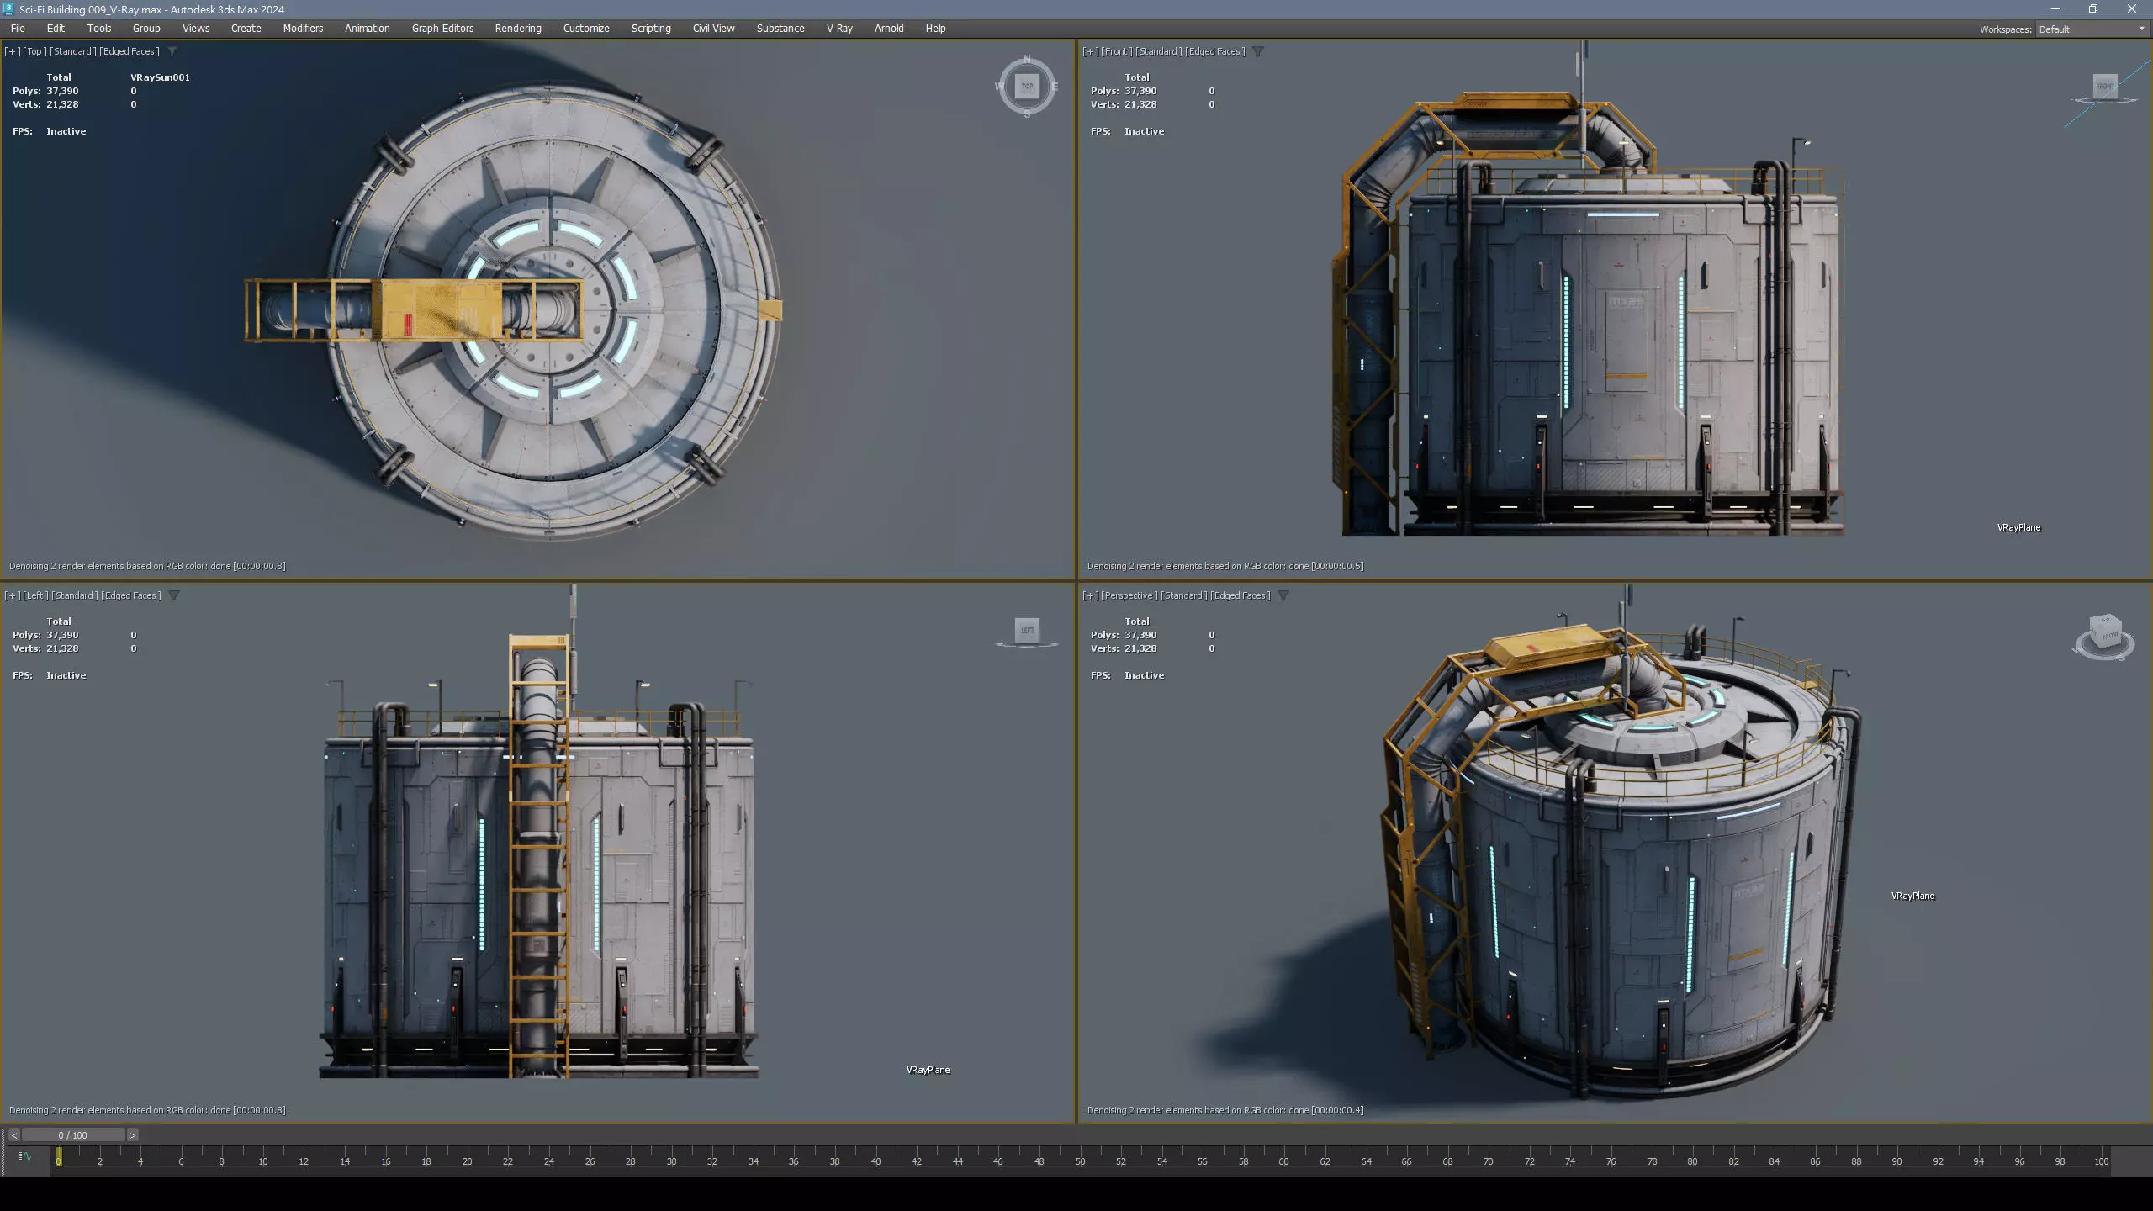Open the [Edged Faces] menu in the Perspective viewport
The width and height of the screenshot is (2153, 1211).
click(1240, 595)
